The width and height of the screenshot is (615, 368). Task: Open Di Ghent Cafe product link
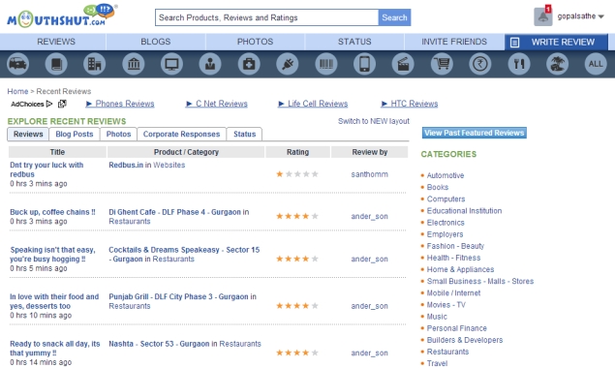tap(174, 212)
